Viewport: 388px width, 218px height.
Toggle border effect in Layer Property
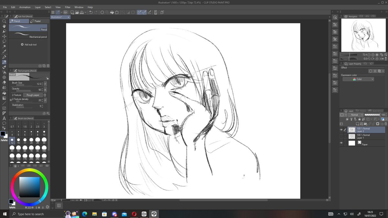coord(371,71)
